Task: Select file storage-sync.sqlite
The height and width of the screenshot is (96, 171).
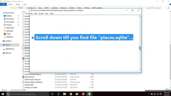Action: tap(31, 87)
